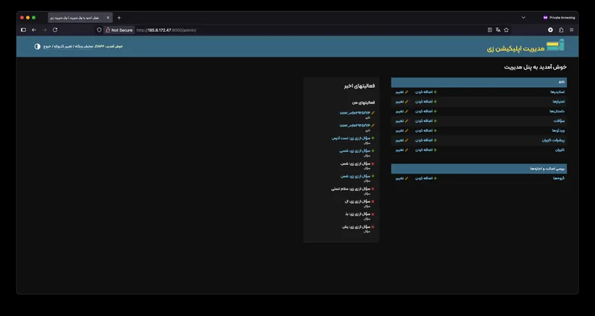Image resolution: width=595 pixels, height=316 pixels.
Task: Click تغییر (change) for ویدئوها
Action: pyautogui.click(x=402, y=131)
